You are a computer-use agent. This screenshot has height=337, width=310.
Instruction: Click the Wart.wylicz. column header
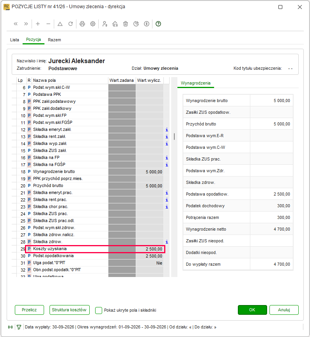click(149, 80)
